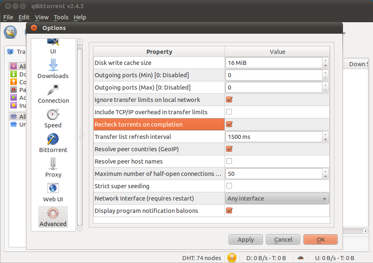Open the Edit menu

click(x=24, y=17)
